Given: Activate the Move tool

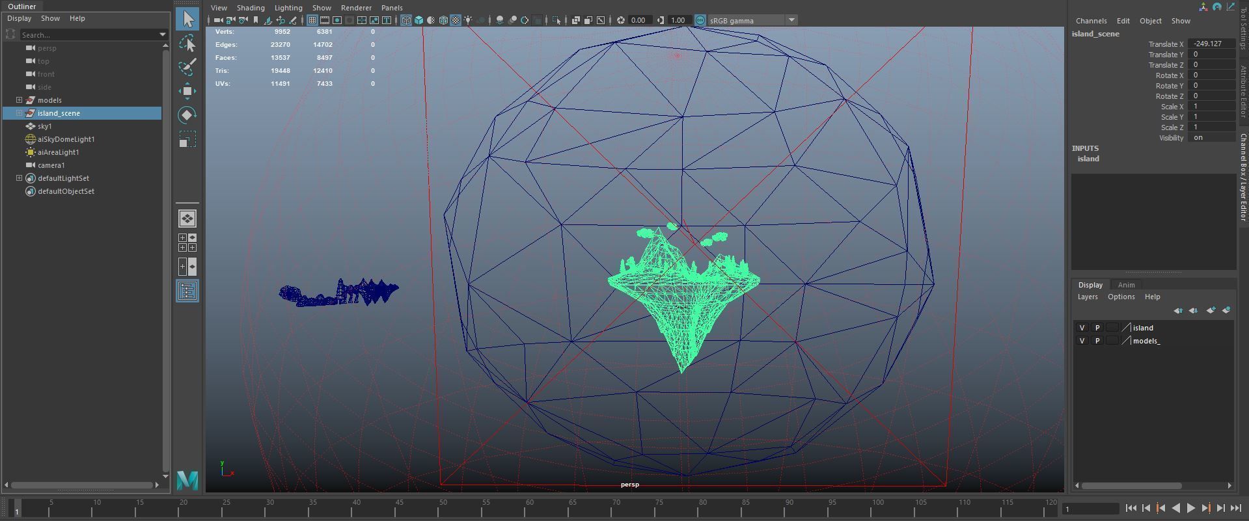Looking at the screenshot, I should [187, 91].
